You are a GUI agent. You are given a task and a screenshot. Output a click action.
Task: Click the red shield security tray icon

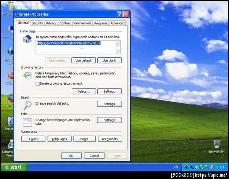(212, 167)
